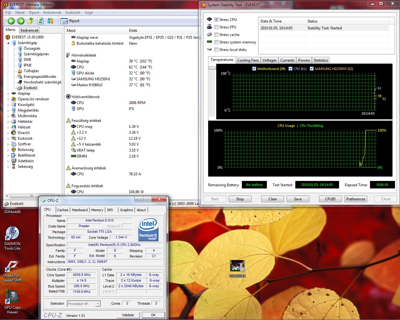
Task: Click the green Back arrow in EVEREST toolbar
Action: 11,21
